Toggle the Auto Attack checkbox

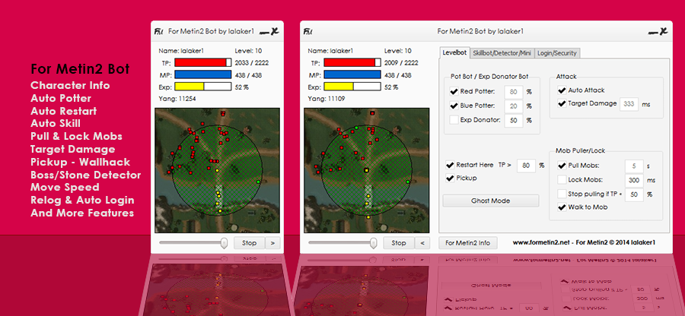562,90
